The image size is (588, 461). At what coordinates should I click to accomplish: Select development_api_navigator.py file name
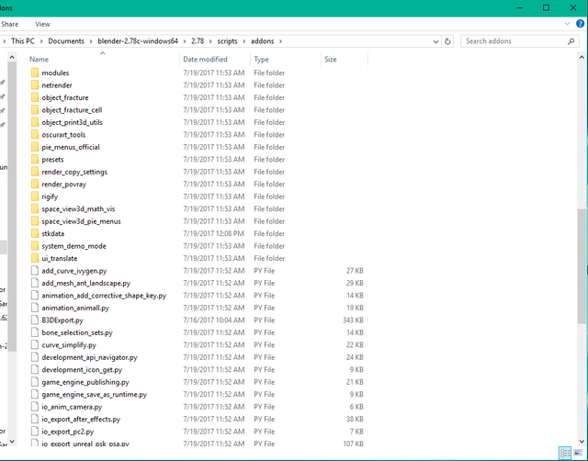(90, 357)
